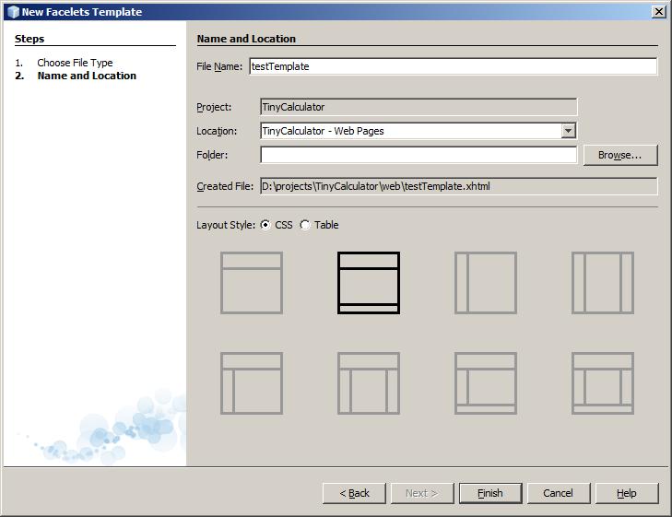The image size is (672, 517).
Task: Select the header-and-content layout thumbnail
Action: coord(252,283)
